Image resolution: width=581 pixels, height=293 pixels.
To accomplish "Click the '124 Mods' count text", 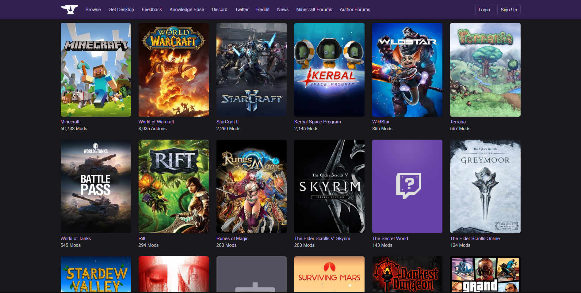I will 460,245.
